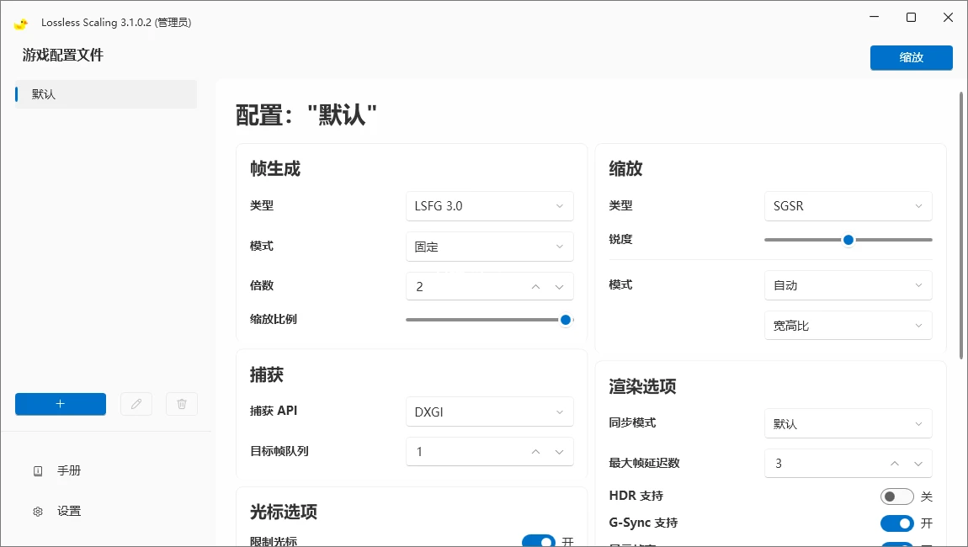Viewport: 968px width, 547px height.
Task: Increase 目标帧队列 with up arrow
Action: pyautogui.click(x=536, y=452)
